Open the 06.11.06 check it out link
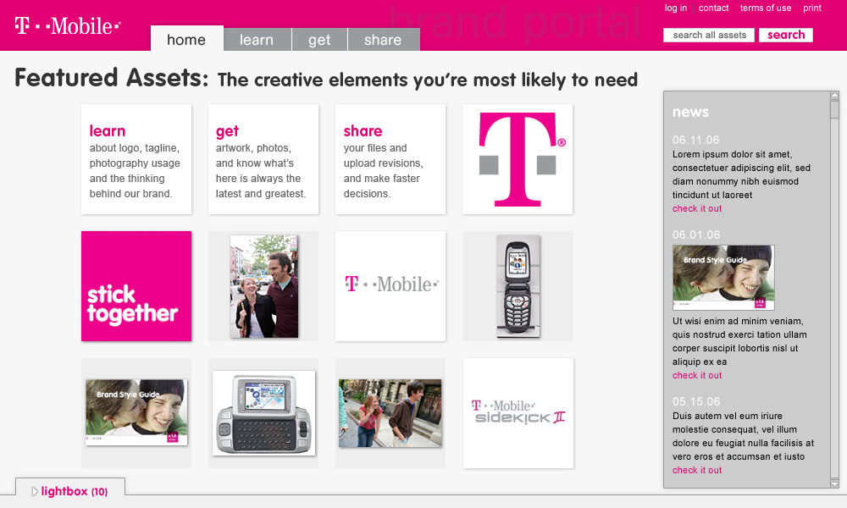 [x=696, y=208]
